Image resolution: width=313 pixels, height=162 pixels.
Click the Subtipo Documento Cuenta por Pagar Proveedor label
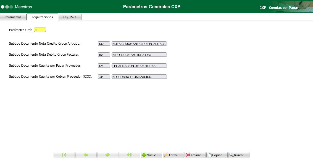[x=45, y=65]
